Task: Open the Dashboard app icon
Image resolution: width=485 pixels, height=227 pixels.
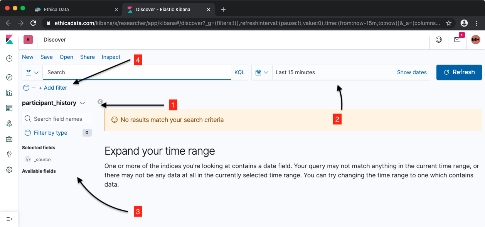Action: pyautogui.click(x=9, y=108)
